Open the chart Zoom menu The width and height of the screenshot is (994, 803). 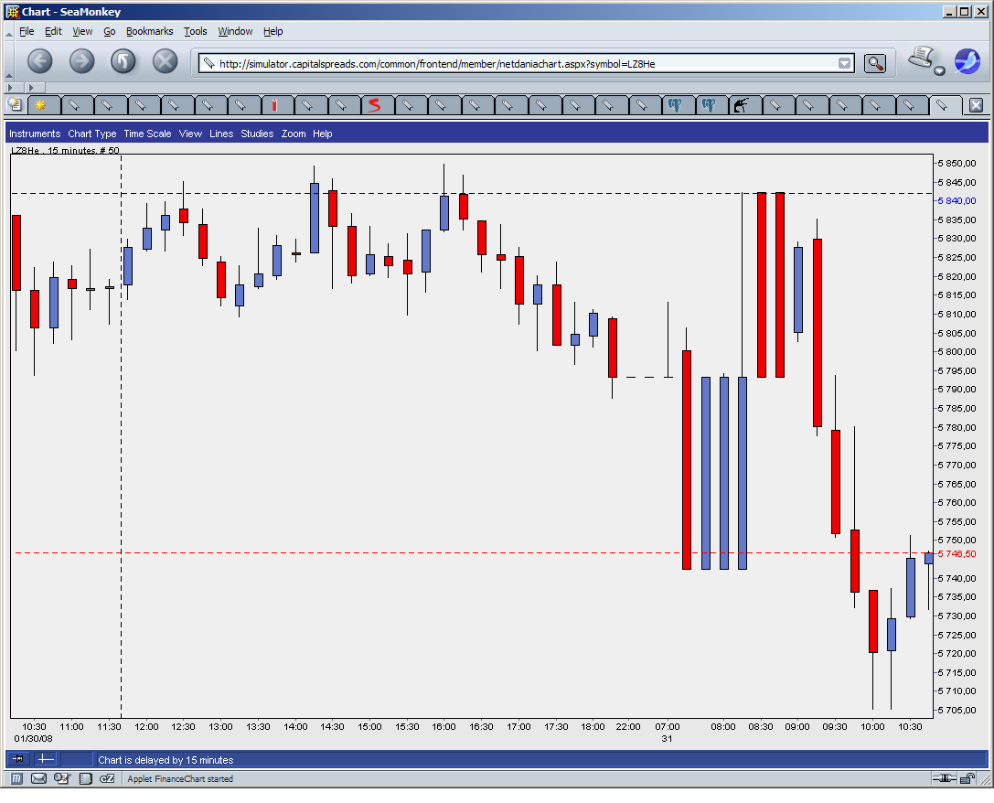294,134
